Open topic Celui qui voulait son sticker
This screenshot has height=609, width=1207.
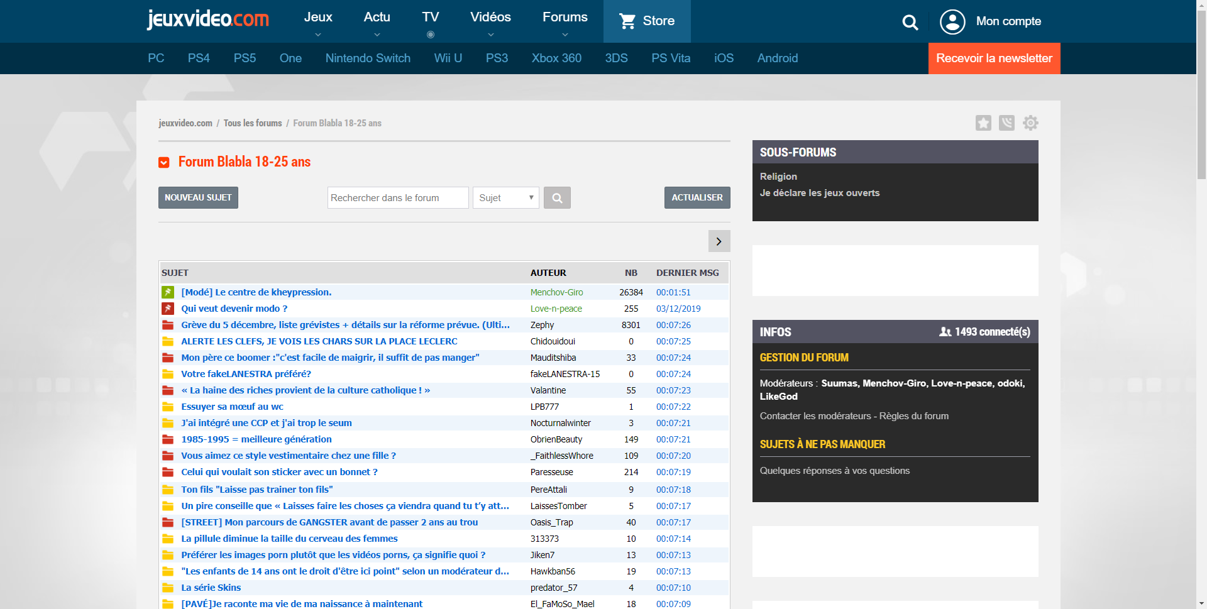[x=279, y=472]
